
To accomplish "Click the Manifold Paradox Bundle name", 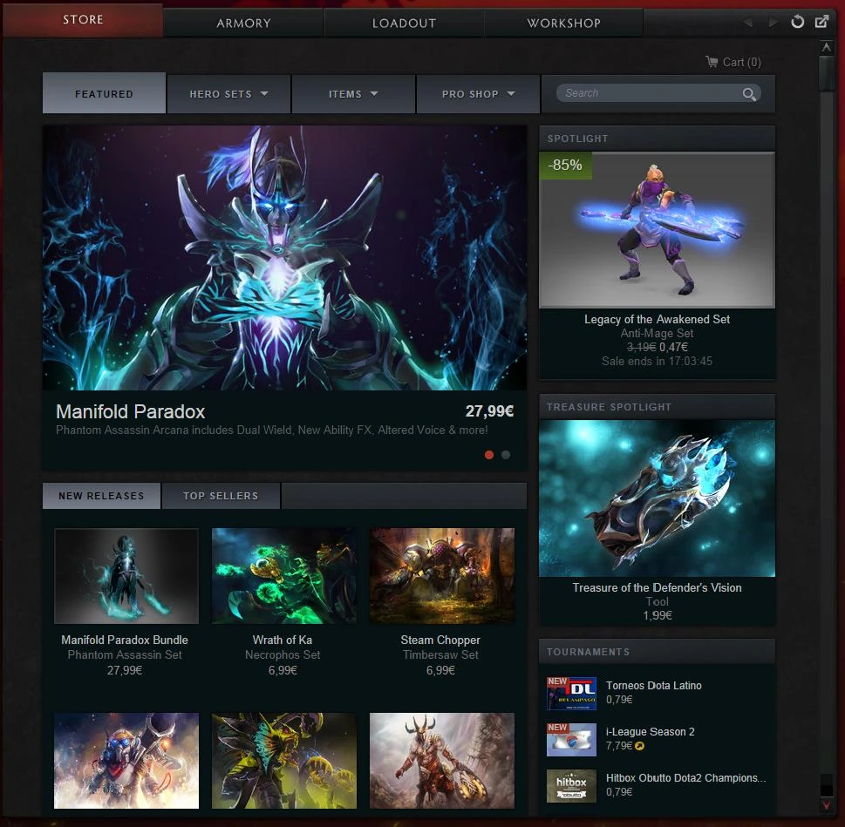I will coord(125,640).
